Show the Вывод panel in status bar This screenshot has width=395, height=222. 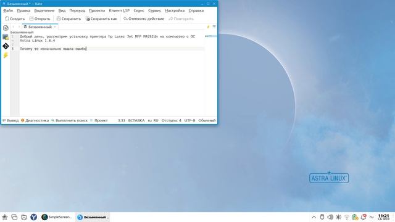pos(10,121)
